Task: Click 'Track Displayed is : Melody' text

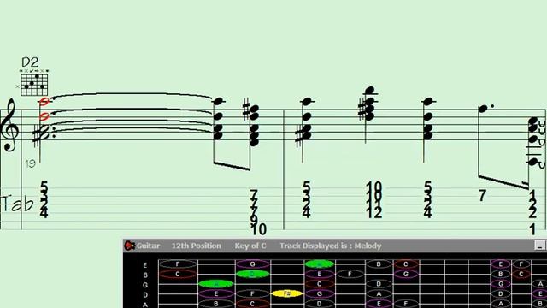Action: 331,246
